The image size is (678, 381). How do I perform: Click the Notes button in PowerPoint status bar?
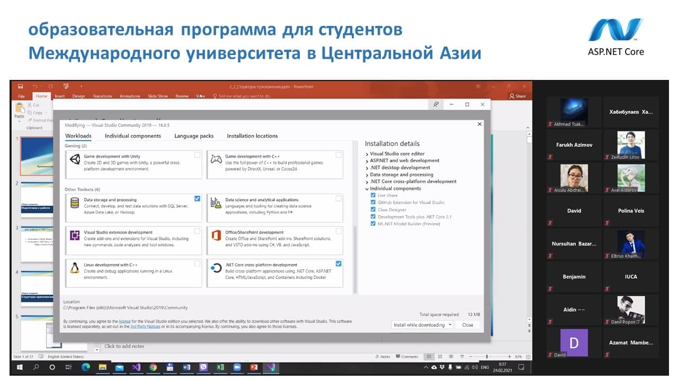pyautogui.click(x=382, y=357)
